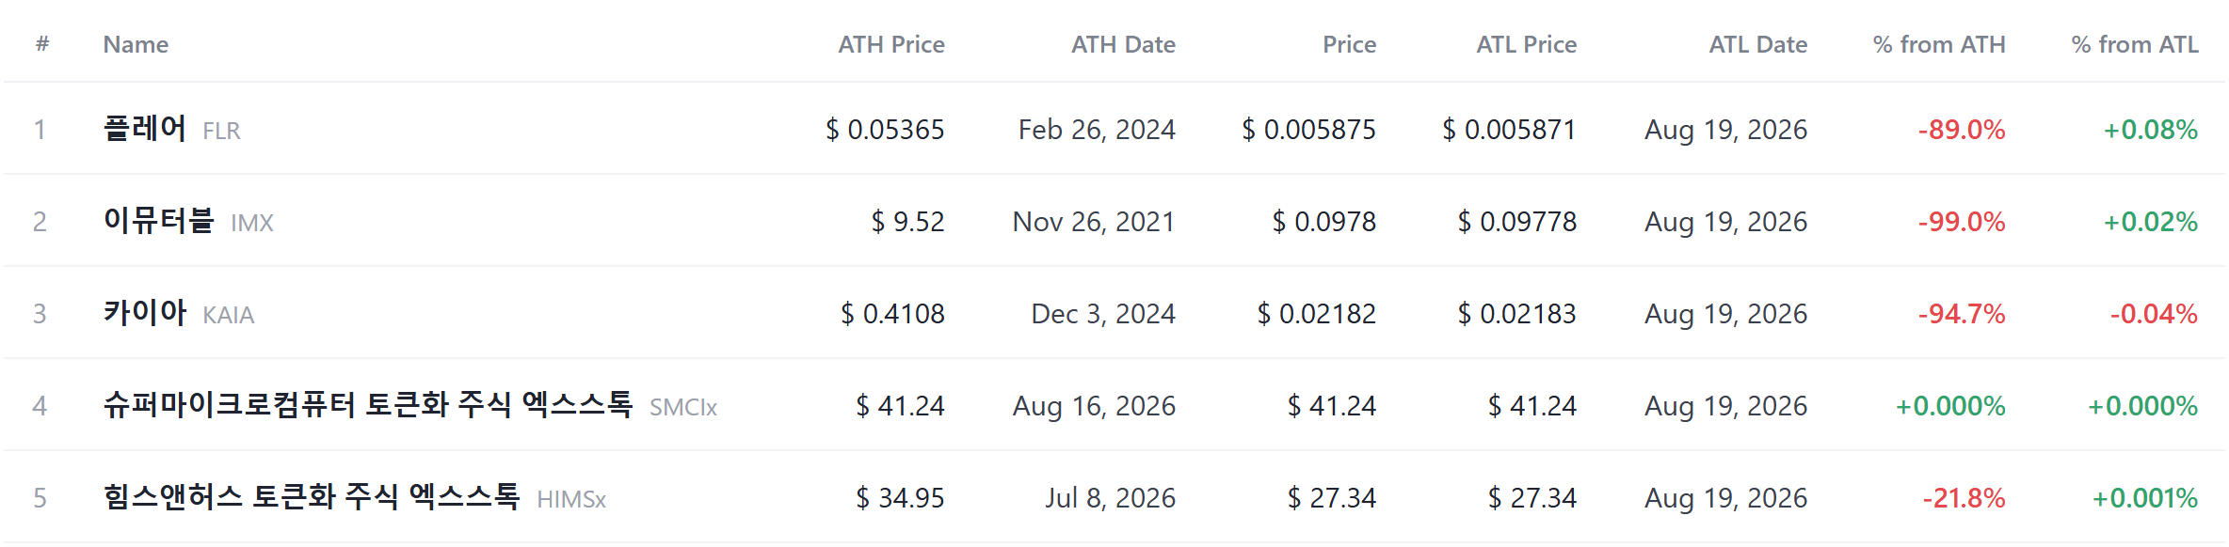
Task: Select IMX ATH price $ 9.52
Action: tap(907, 222)
